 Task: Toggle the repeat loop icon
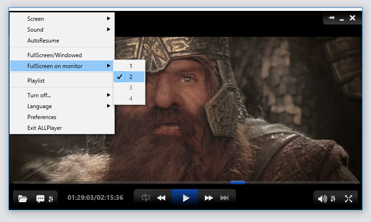coord(145,198)
